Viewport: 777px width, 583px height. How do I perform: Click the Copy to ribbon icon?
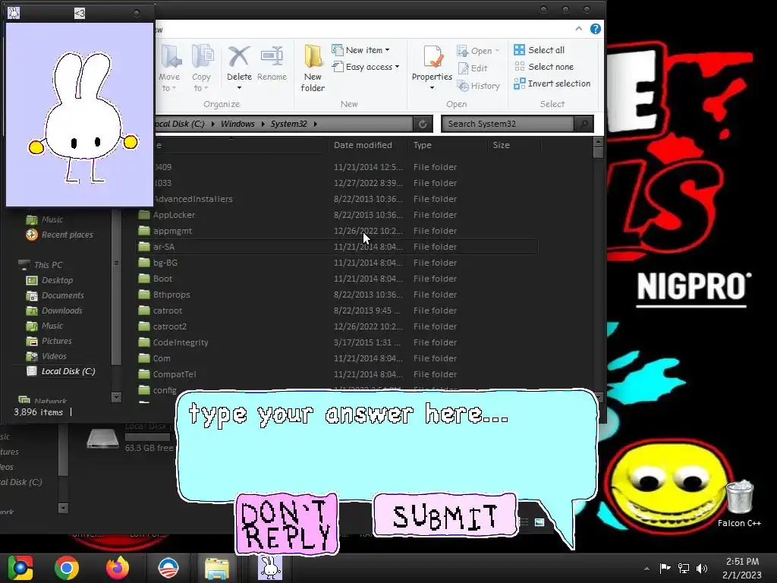pyautogui.click(x=201, y=68)
